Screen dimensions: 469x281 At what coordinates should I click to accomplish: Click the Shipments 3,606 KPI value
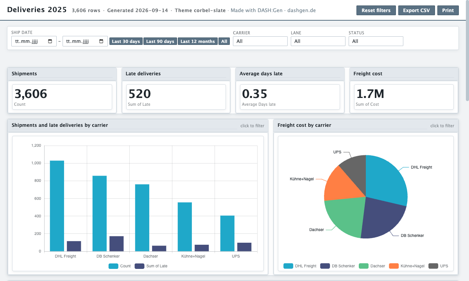[30, 94]
